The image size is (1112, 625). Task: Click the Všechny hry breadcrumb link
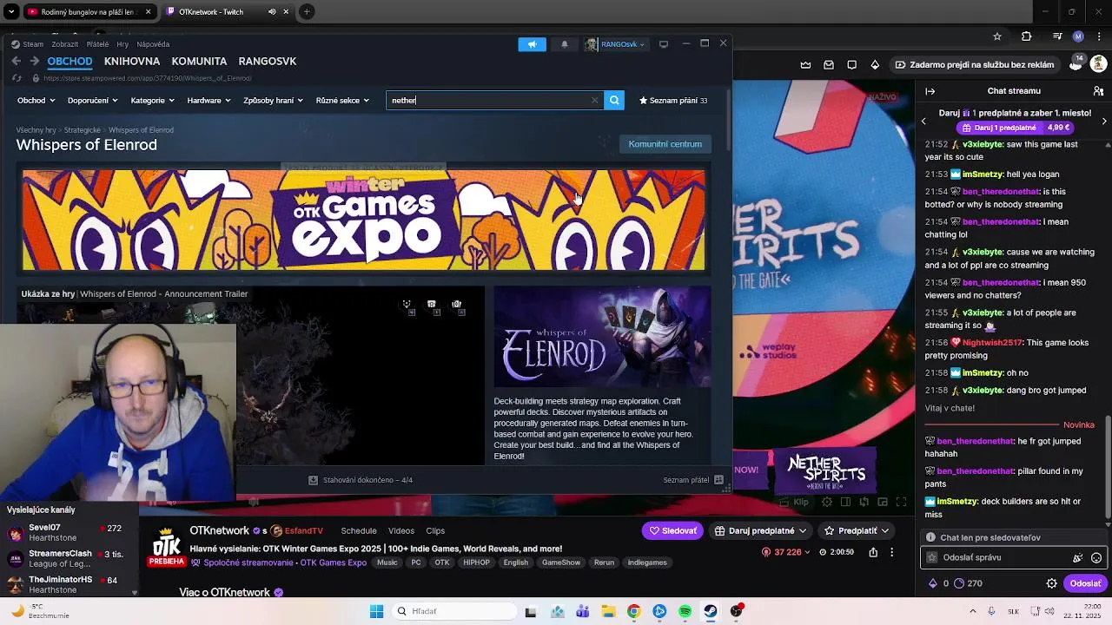[x=36, y=130]
